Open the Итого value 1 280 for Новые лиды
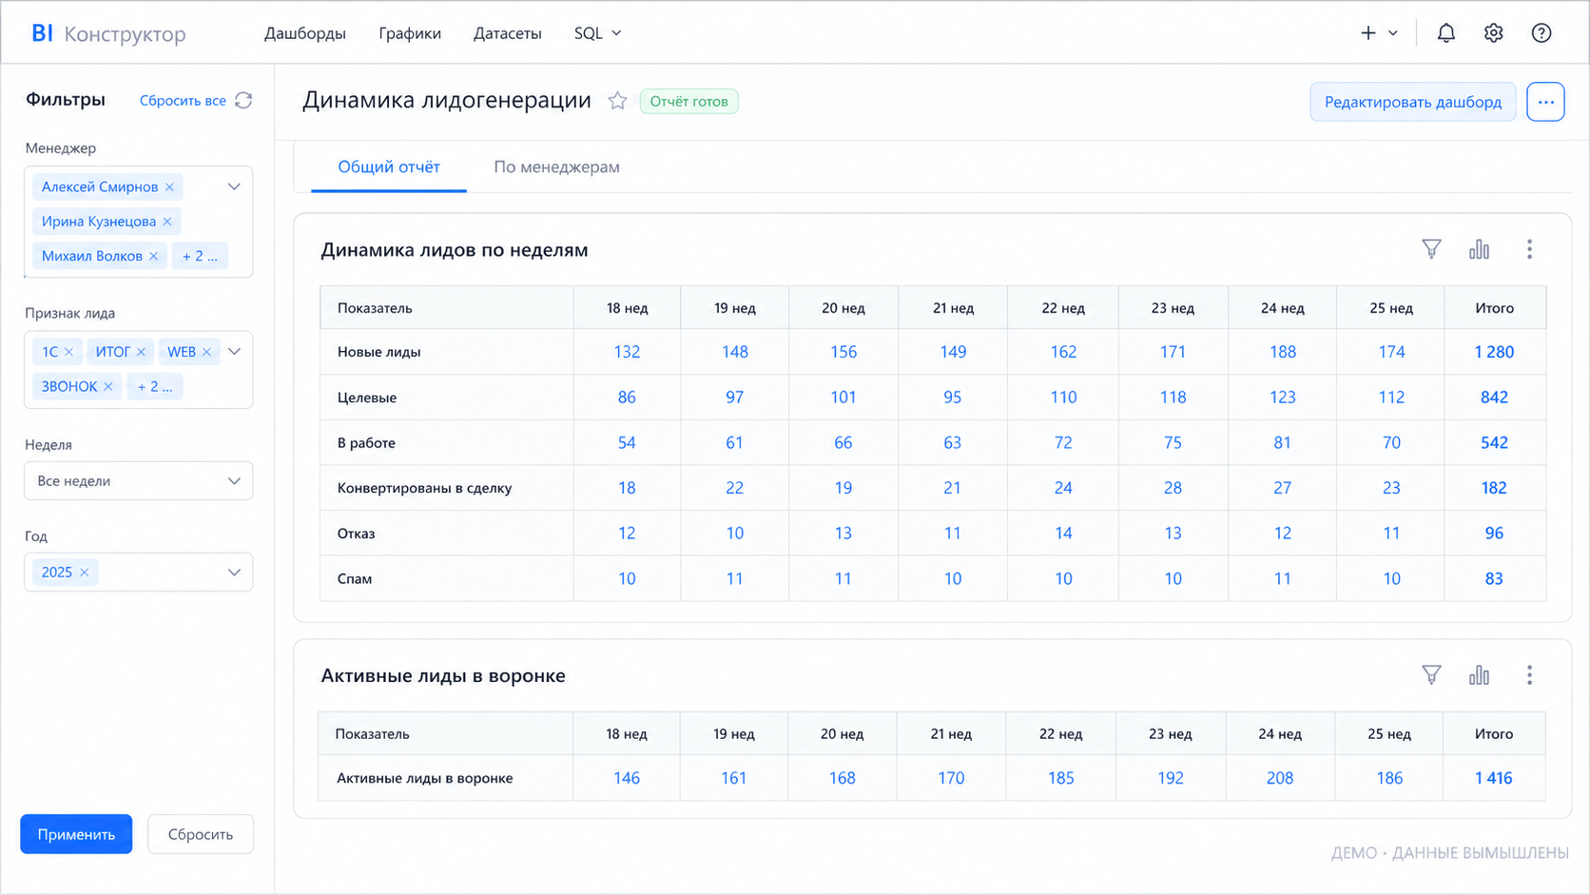 [x=1494, y=352]
